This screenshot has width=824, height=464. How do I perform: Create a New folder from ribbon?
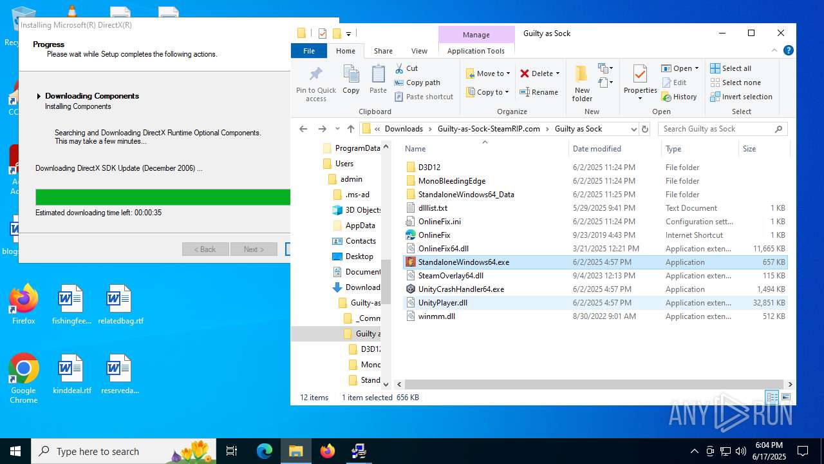(582, 83)
